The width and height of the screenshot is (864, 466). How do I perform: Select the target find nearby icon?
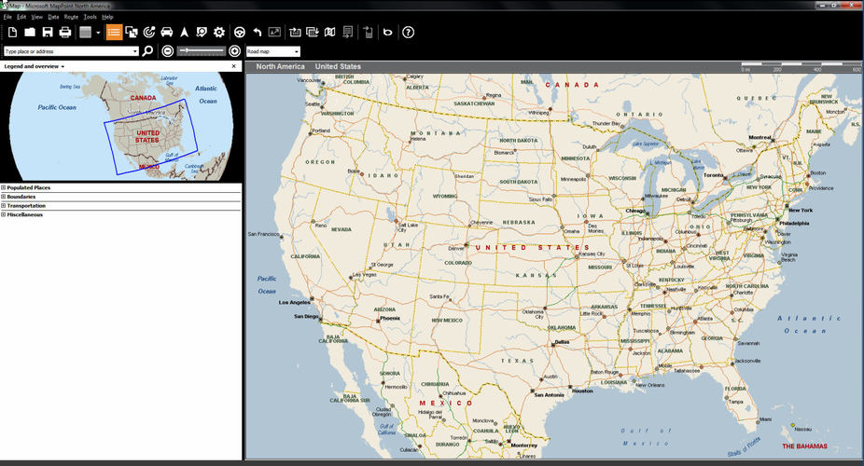148,33
